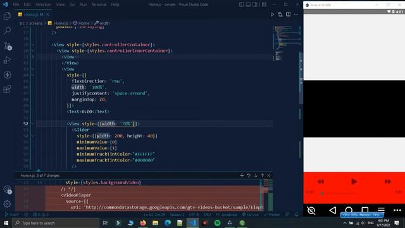Collapse the fold on line 52
This screenshot has height=228, width=405.
coord(33,124)
